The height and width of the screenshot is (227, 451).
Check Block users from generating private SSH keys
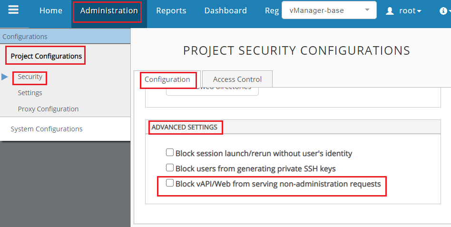click(169, 168)
